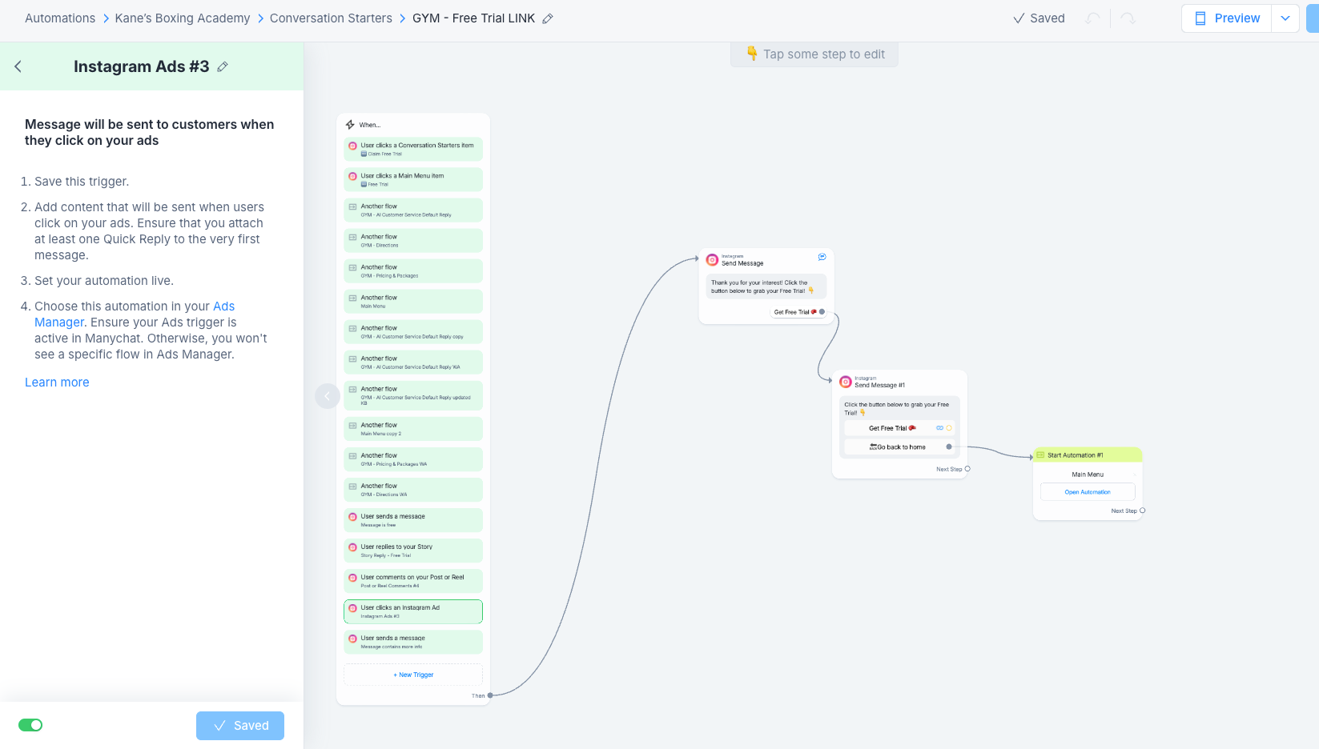Image resolution: width=1319 pixels, height=749 pixels.
Task: Click connector dot of Go back to home button
Action: pyautogui.click(x=949, y=447)
